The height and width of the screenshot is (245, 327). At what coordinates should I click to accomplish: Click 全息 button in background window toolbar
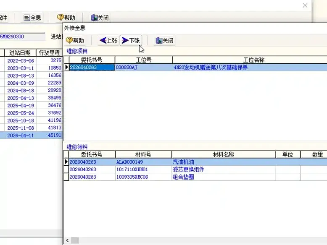click(x=32, y=18)
